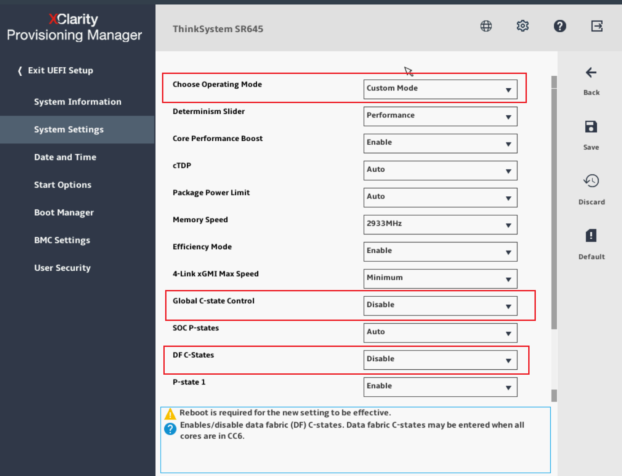The image size is (622, 476).
Task: Click the Discard history icon
Action: click(x=591, y=181)
